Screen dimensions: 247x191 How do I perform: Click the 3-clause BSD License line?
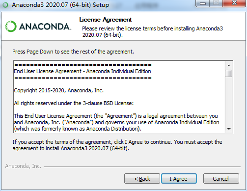pyautogui.click(x=74, y=103)
